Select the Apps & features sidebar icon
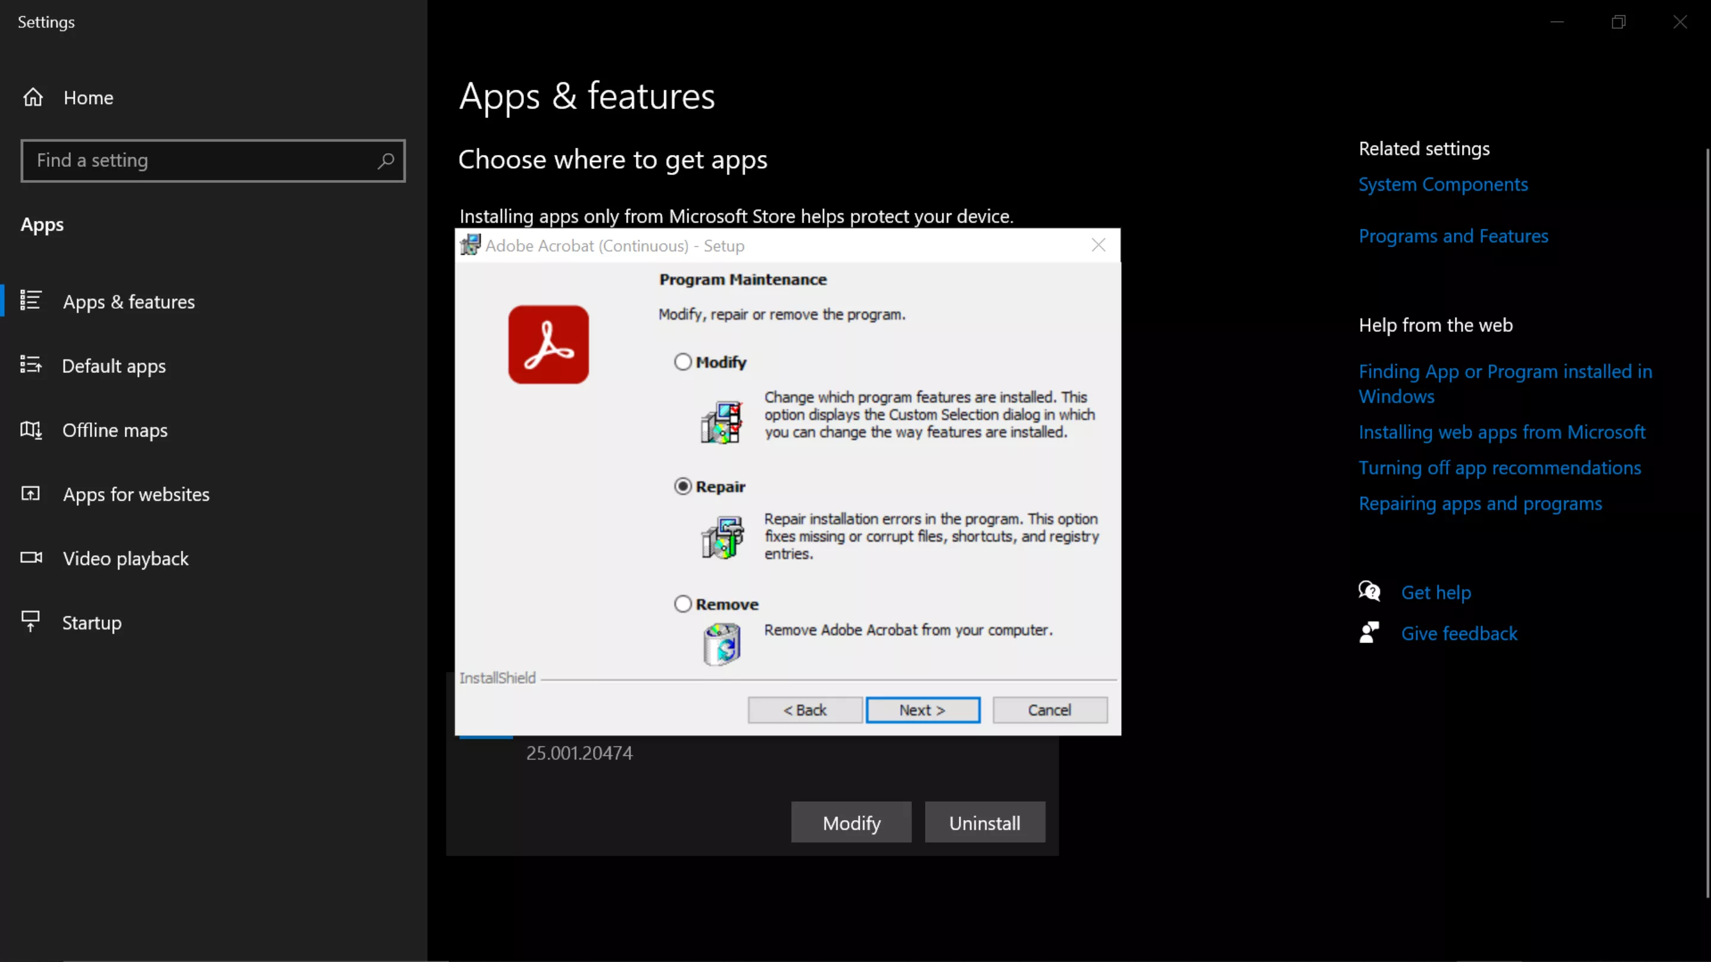This screenshot has width=1711, height=962. (30, 300)
